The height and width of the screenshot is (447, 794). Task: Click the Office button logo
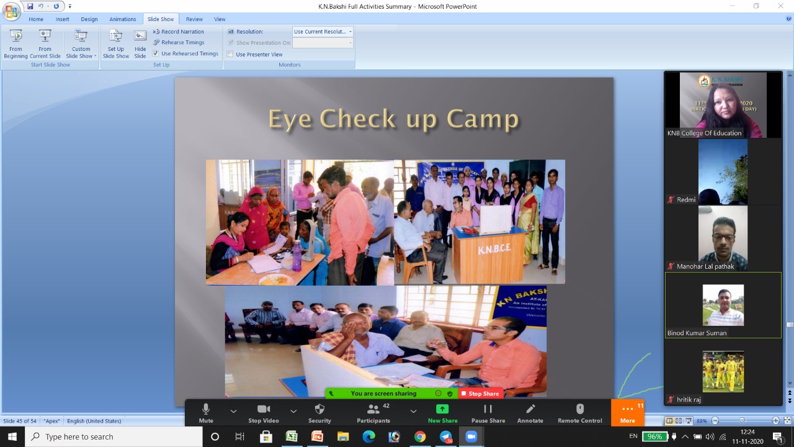12,11
